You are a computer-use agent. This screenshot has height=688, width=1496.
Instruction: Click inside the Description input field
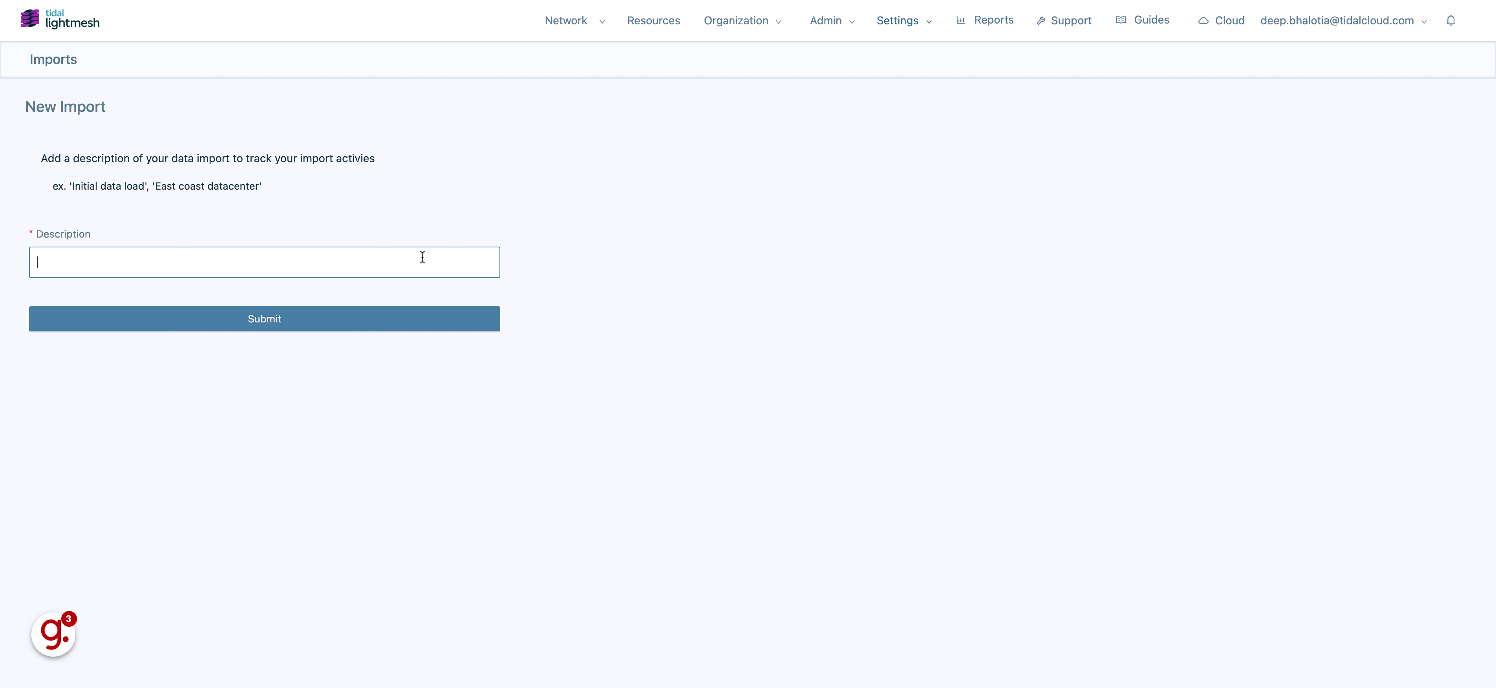264,262
